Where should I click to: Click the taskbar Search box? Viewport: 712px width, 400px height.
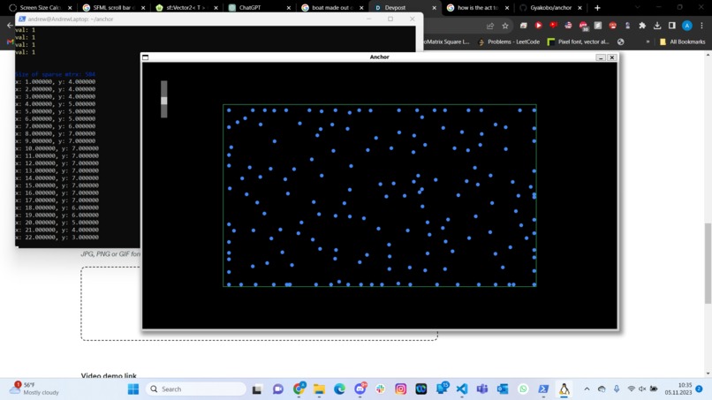click(x=196, y=389)
